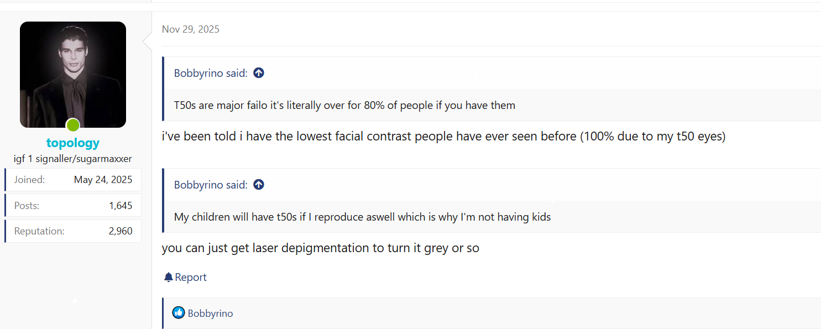Click the reply text about laser depigmentation

coord(320,248)
